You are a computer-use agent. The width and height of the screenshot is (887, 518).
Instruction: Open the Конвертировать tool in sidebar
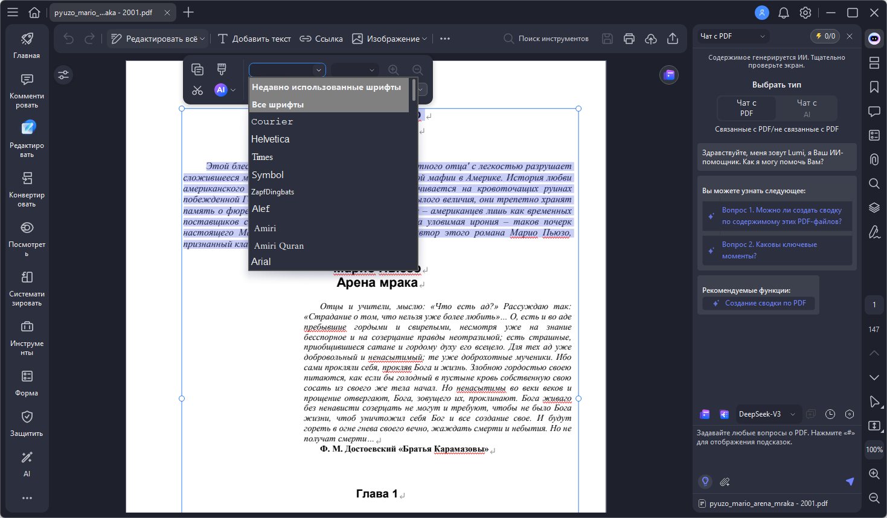point(27,188)
